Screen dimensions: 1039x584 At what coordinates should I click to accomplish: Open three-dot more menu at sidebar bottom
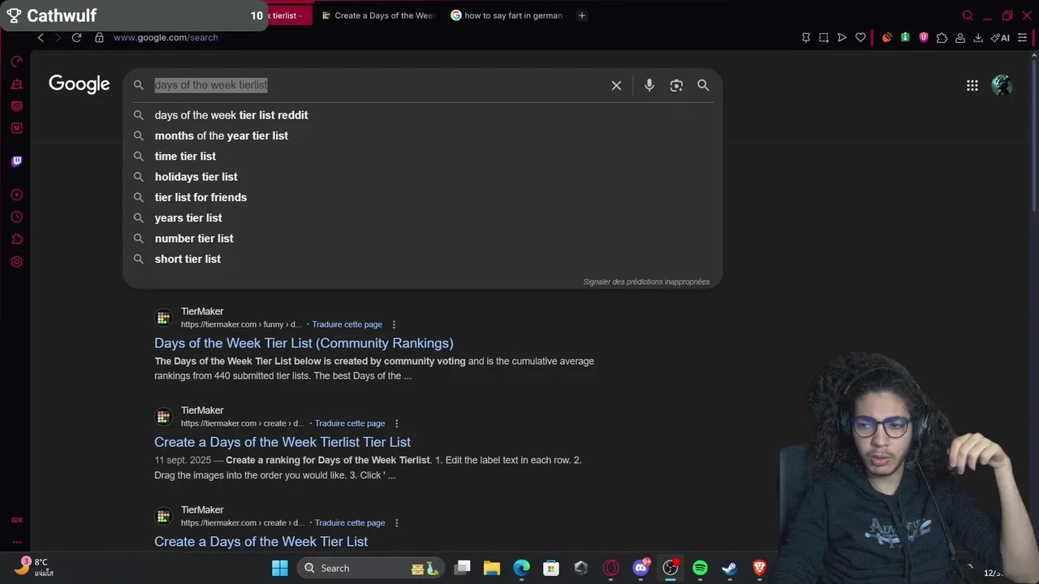click(16, 542)
